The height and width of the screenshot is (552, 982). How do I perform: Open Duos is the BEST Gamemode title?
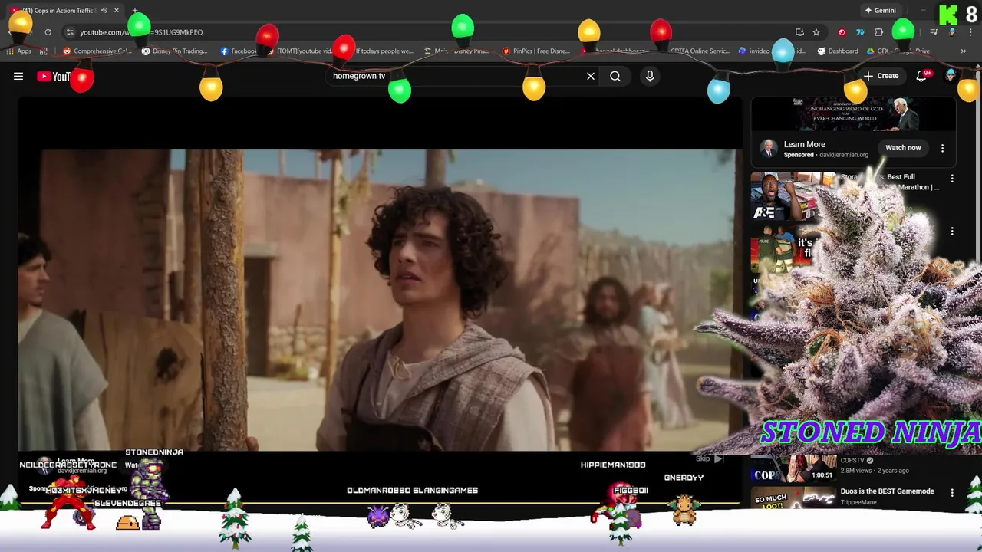pyautogui.click(x=887, y=491)
